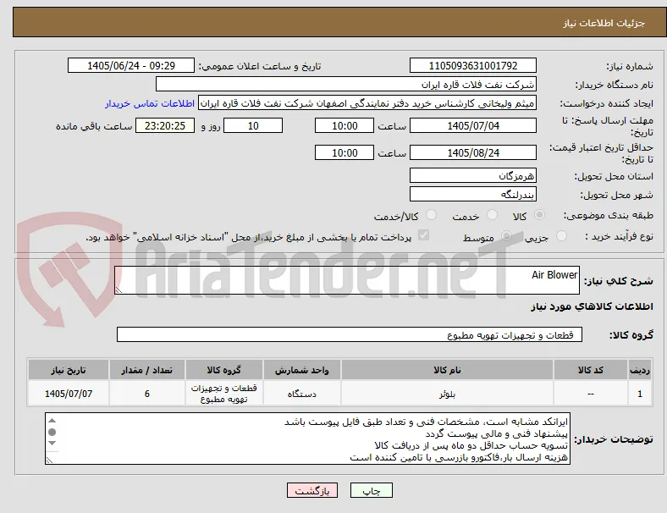The height and width of the screenshot is (513, 667).
Task: Select the خدمت radio button
Action: coord(492,215)
